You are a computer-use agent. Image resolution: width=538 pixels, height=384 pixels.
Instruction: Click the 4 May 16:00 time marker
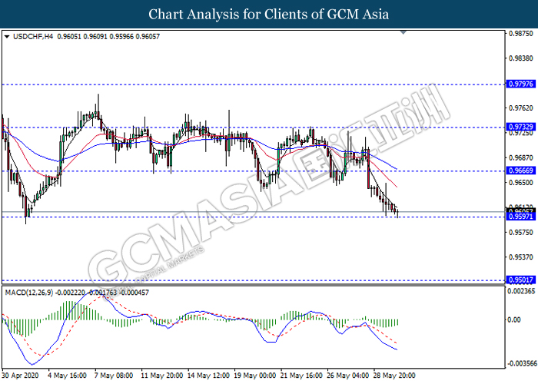click(x=68, y=376)
